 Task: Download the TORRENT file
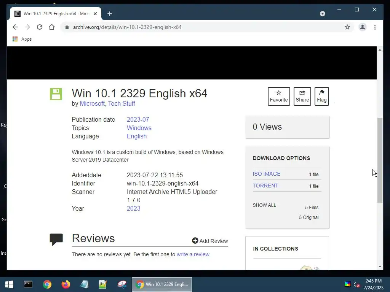click(x=265, y=186)
